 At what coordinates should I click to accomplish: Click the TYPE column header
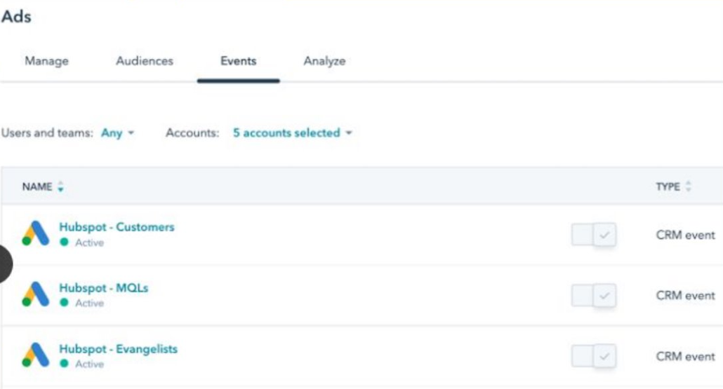(668, 186)
